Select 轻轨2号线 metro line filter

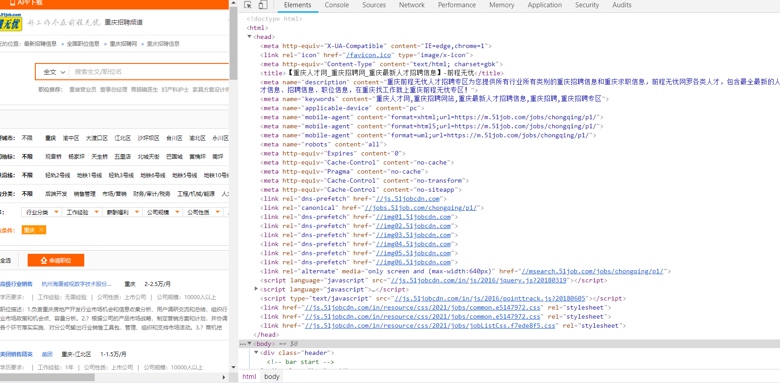pos(58,175)
